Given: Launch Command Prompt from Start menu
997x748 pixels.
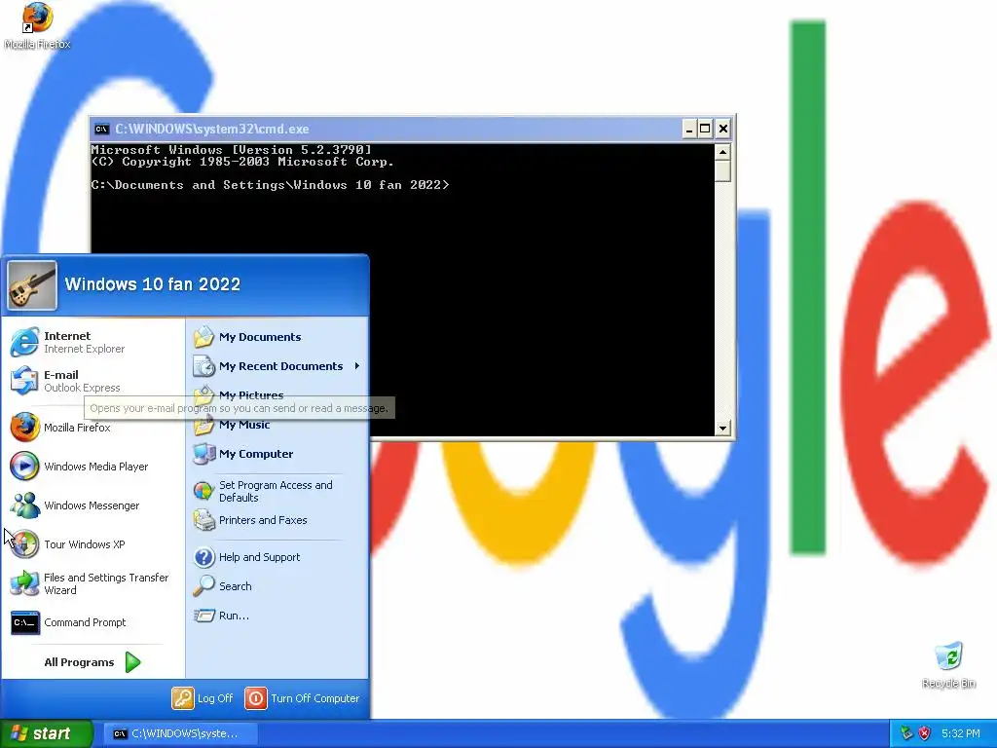Looking at the screenshot, I should [x=94, y=622].
